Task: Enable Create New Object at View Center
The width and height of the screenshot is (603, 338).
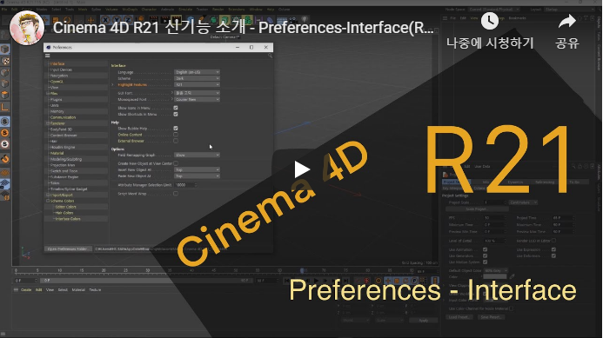Action: [176, 163]
